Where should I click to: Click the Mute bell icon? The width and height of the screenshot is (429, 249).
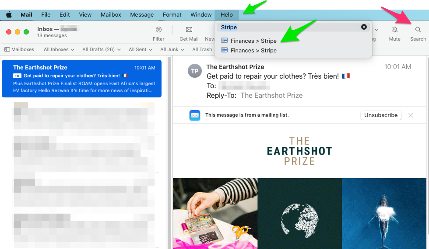click(394, 30)
